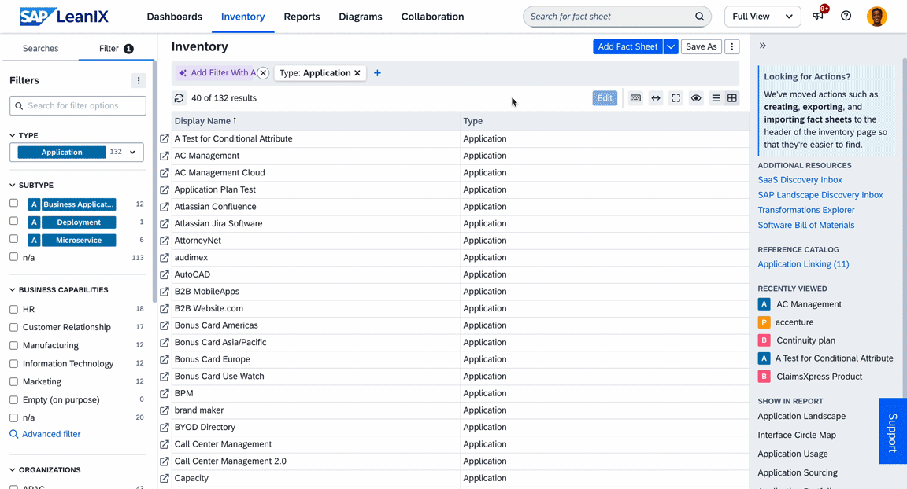Click the Support side tab
This screenshot has width=907, height=489.
(893, 431)
